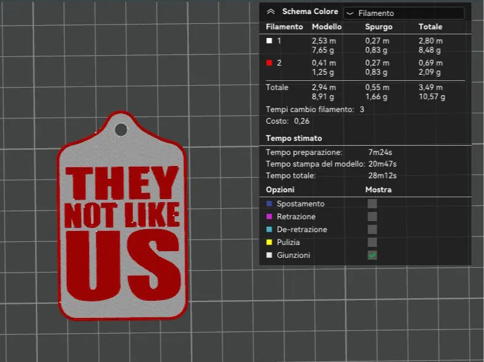The height and width of the screenshot is (362, 484).
Task: Open the Filamento color scheme dropdown
Action: [404, 13]
